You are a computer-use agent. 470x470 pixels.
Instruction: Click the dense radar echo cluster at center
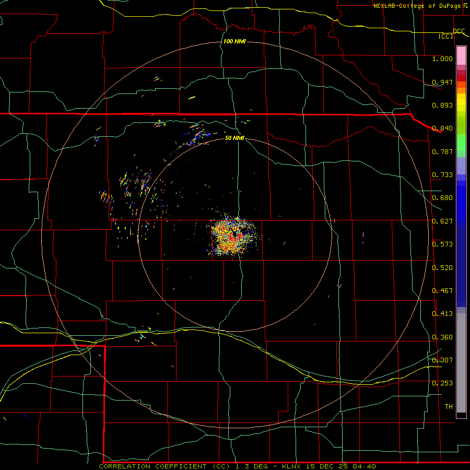233,236
